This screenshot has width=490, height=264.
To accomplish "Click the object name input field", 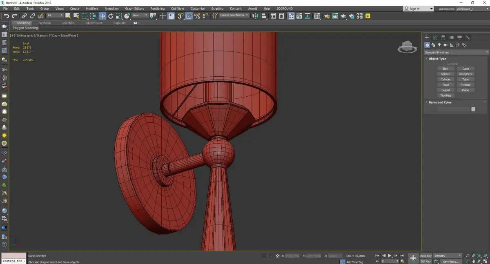I will [453, 109].
